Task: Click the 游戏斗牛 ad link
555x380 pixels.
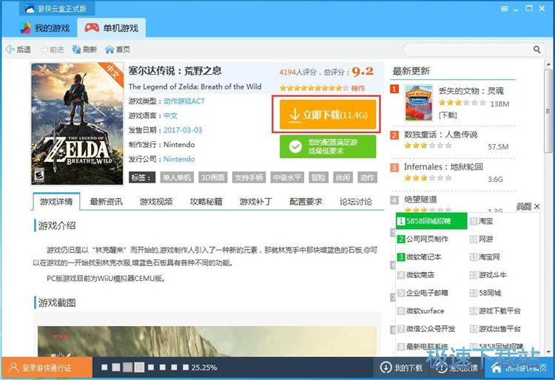Action: [x=493, y=275]
